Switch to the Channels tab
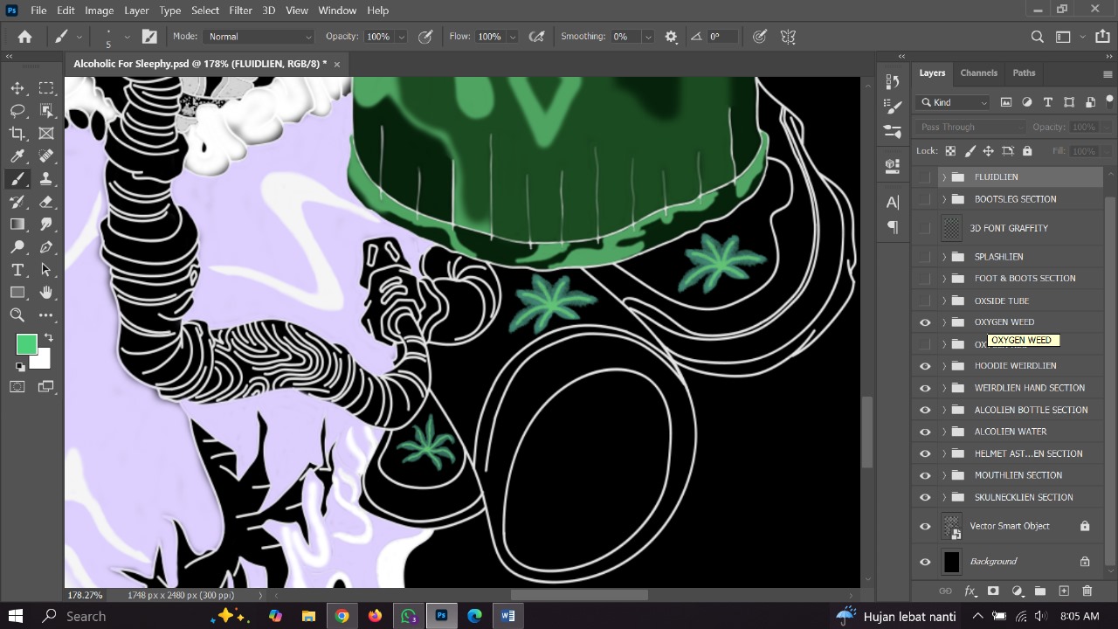 (x=978, y=73)
